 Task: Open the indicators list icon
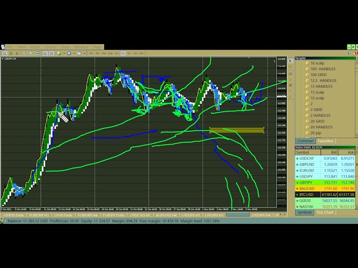tap(60, 54)
